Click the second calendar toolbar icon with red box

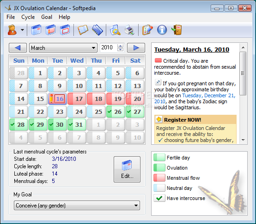[x=50, y=30]
